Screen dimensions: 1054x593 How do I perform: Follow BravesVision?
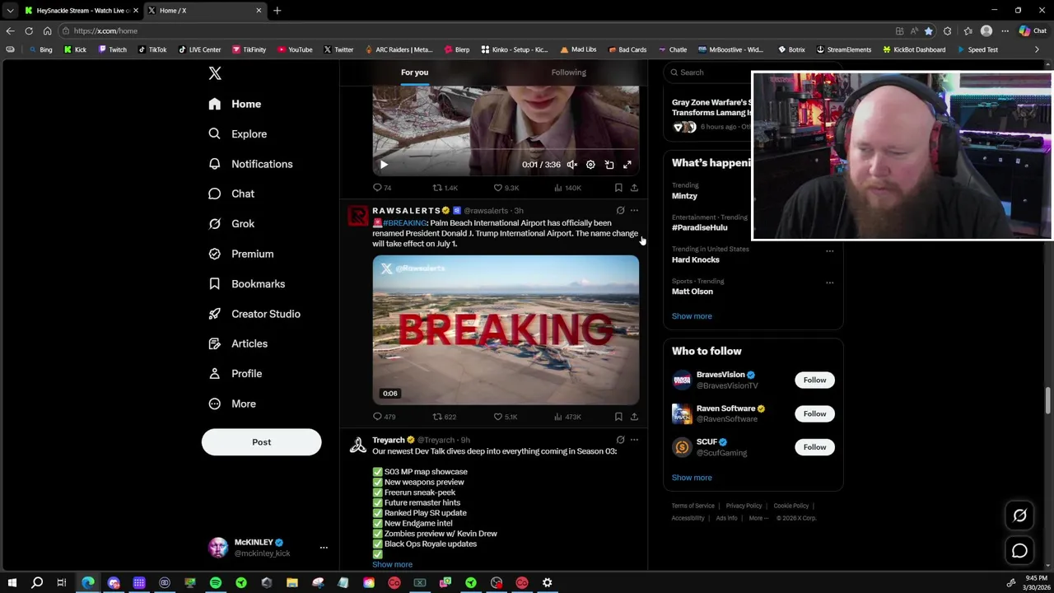[814, 380]
